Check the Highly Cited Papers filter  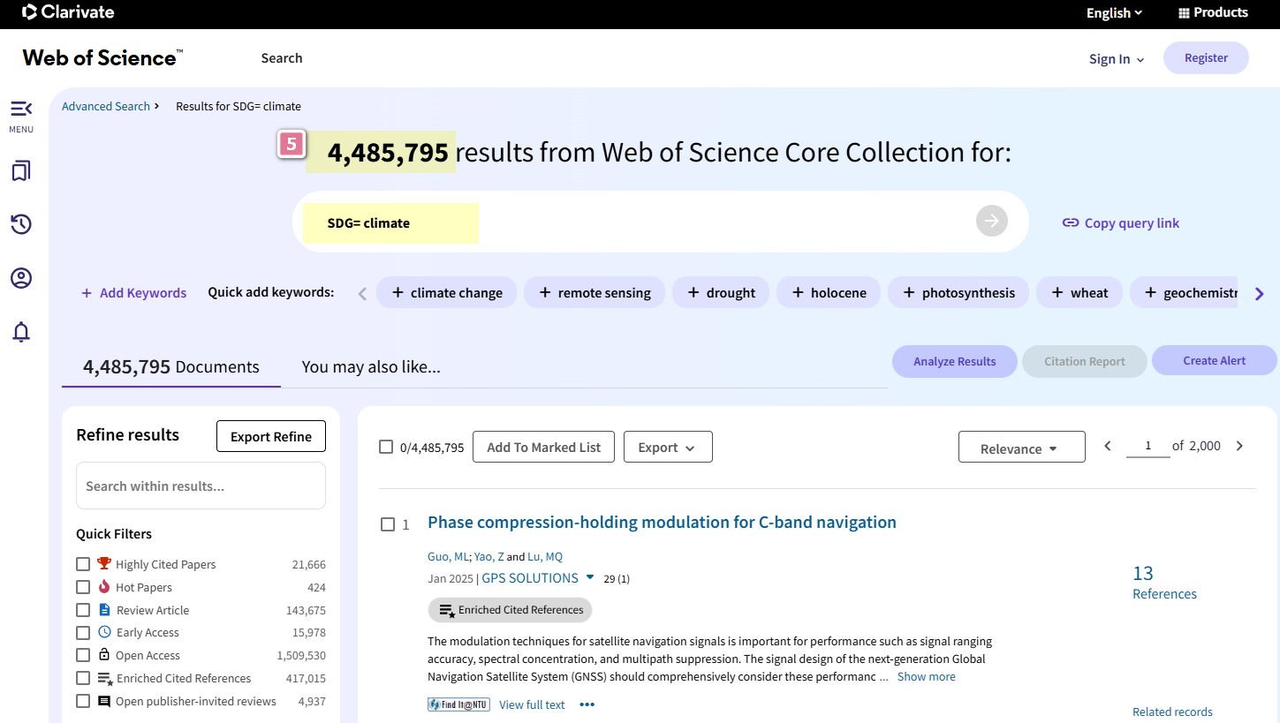click(x=83, y=564)
